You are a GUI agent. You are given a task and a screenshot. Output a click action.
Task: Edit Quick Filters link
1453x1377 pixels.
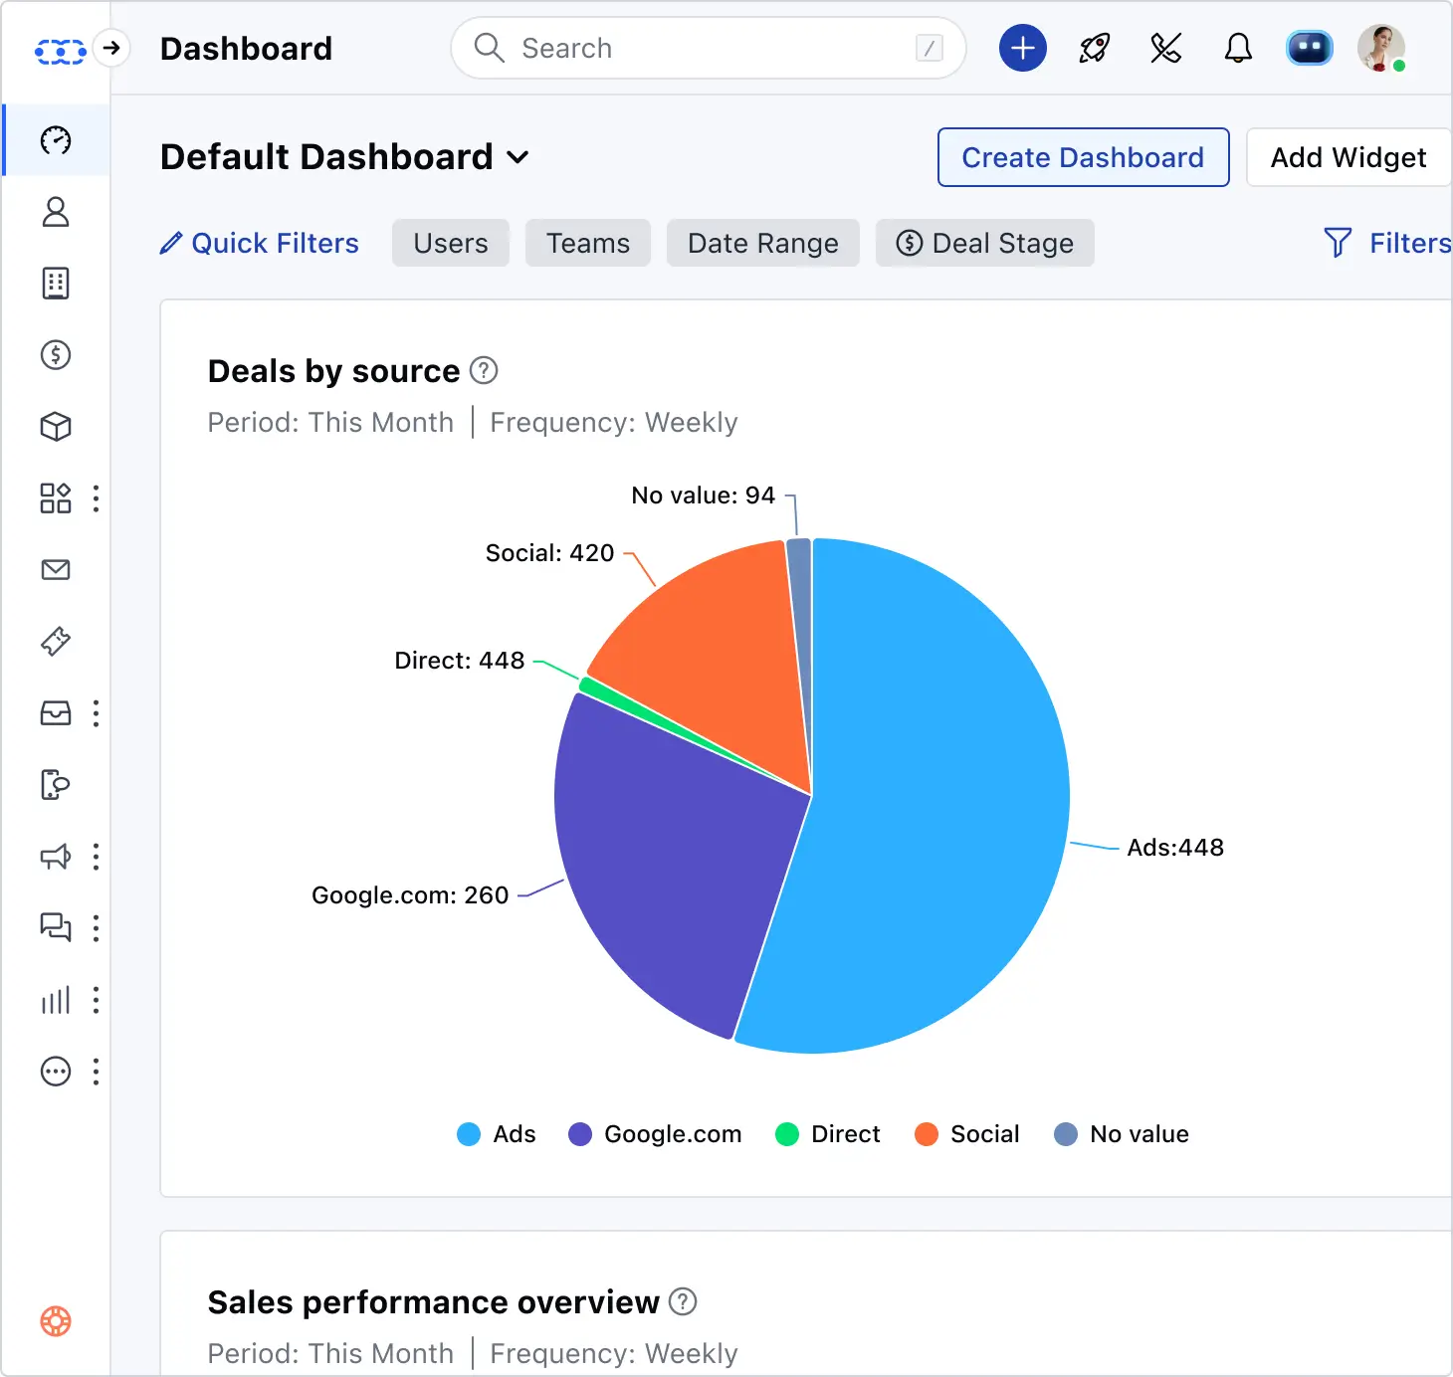[260, 243]
